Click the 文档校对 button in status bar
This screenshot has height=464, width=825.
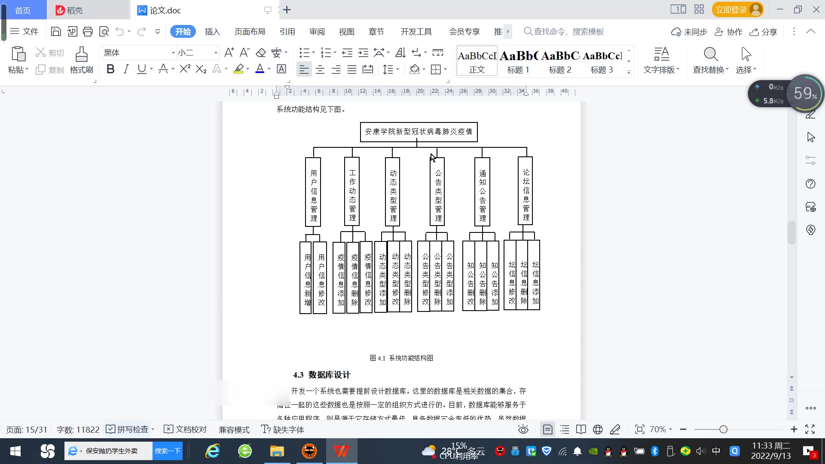[186, 430]
